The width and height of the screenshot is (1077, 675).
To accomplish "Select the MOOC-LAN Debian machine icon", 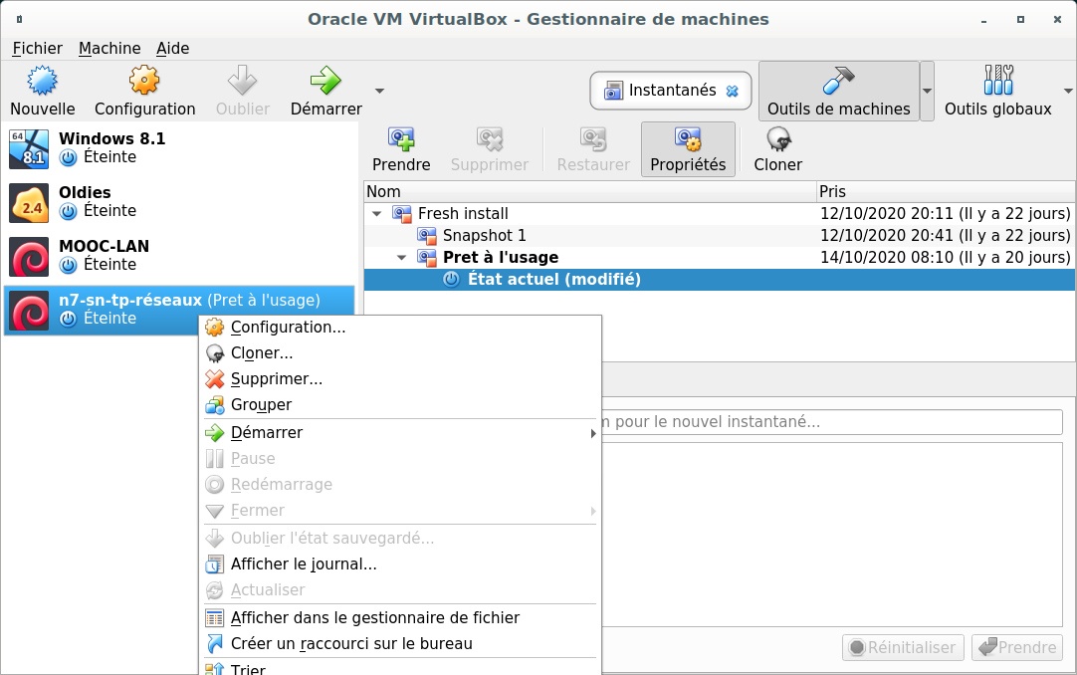I will (29, 256).
